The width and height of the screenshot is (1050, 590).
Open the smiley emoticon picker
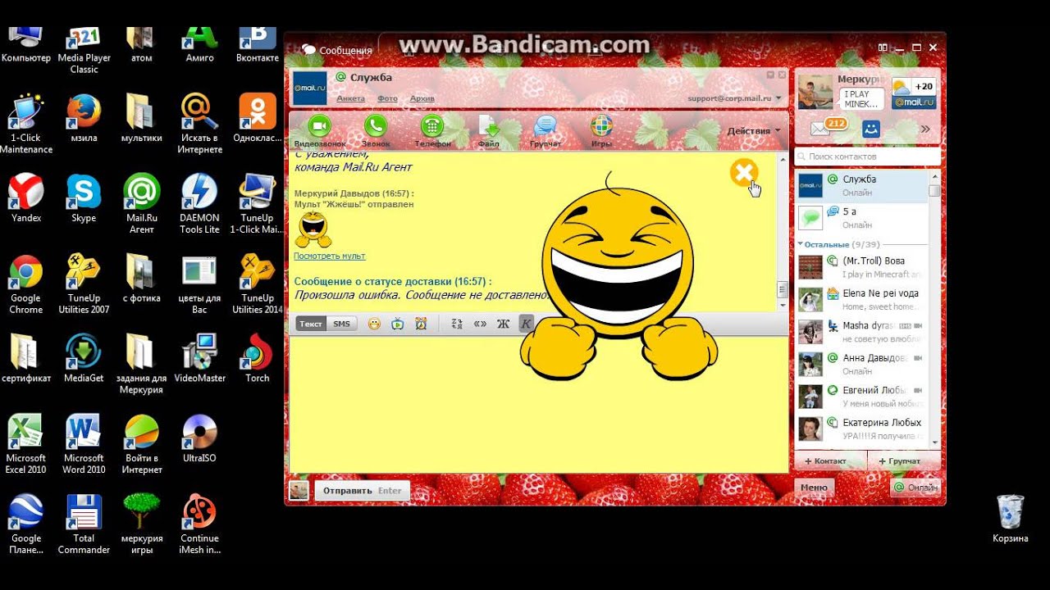[374, 324]
